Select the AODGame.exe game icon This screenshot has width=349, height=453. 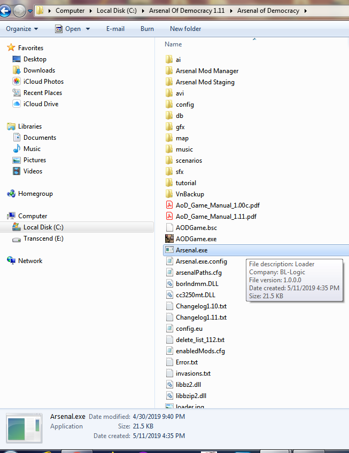pyautogui.click(x=169, y=239)
